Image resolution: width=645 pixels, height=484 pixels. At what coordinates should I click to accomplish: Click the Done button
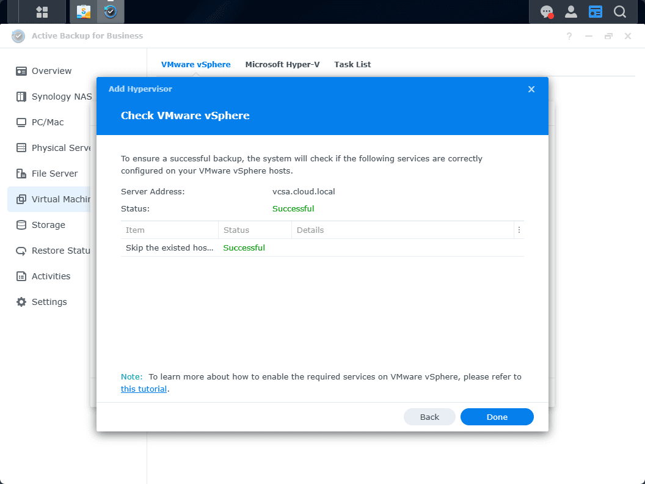click(x=497, y=417)
